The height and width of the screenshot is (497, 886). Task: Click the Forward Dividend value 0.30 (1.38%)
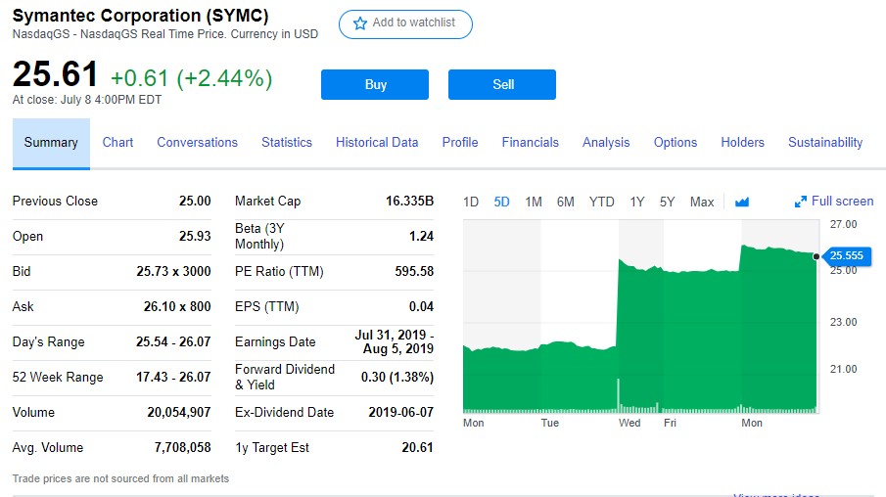click(397, 377)
